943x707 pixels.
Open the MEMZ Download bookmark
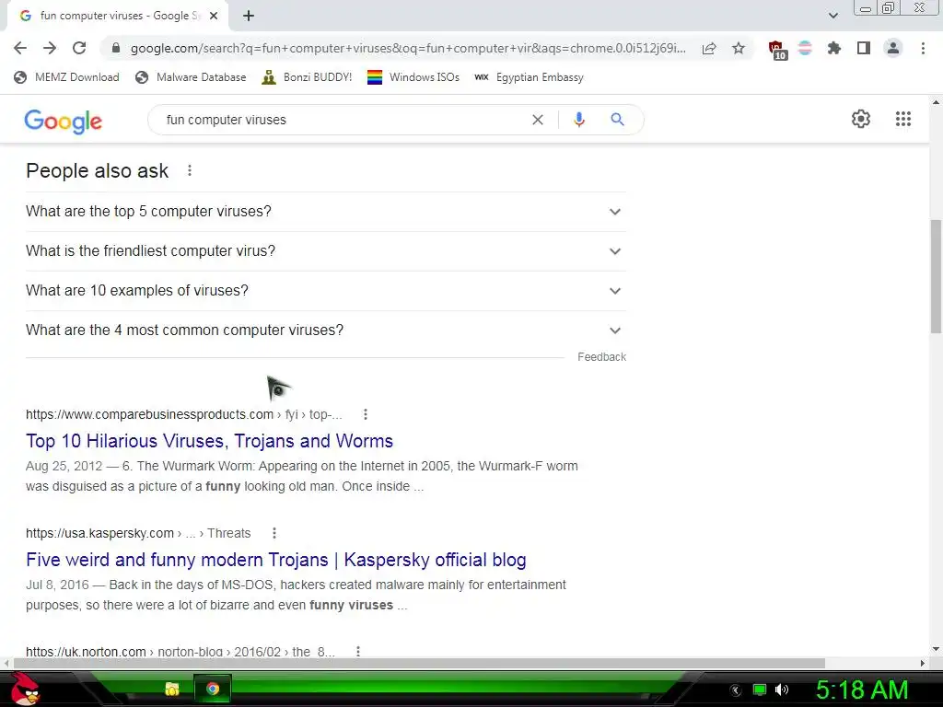click(66, 77)
